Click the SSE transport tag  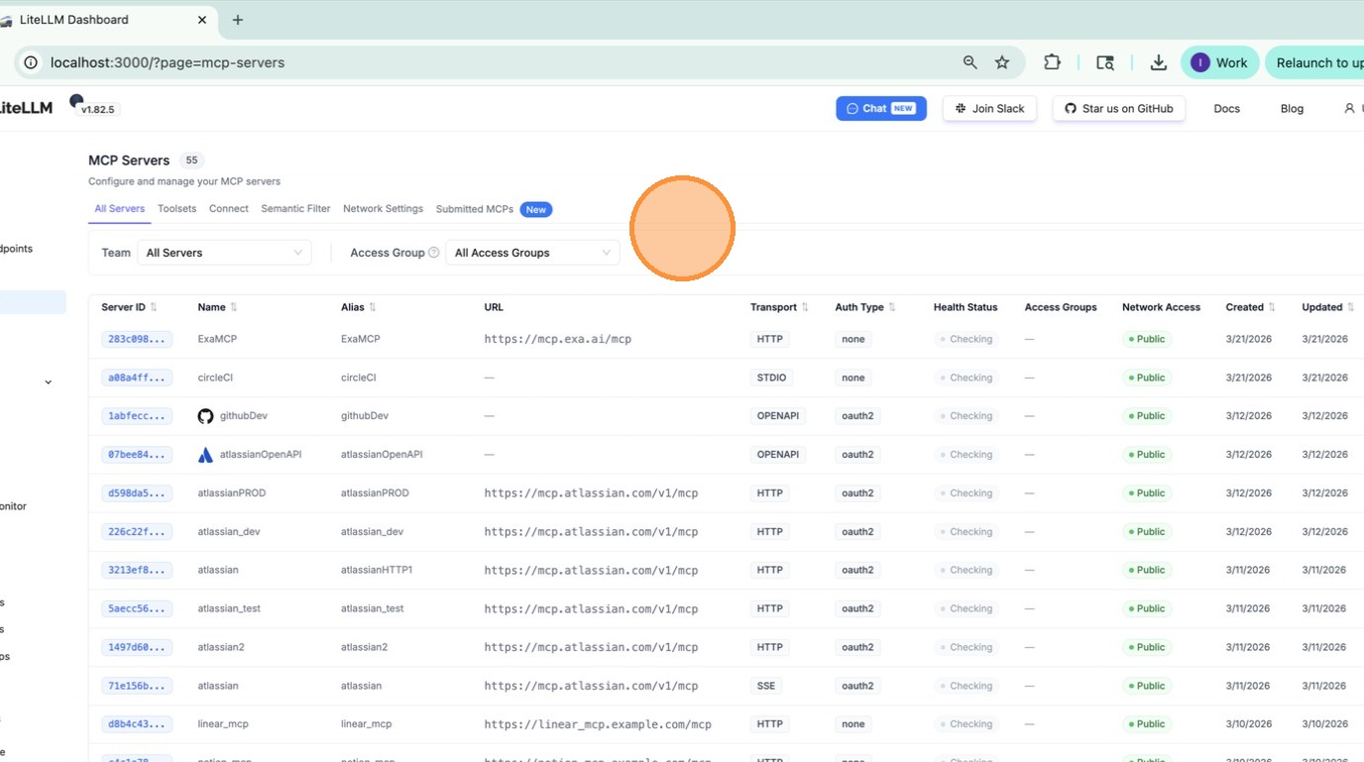pos(766,686)
